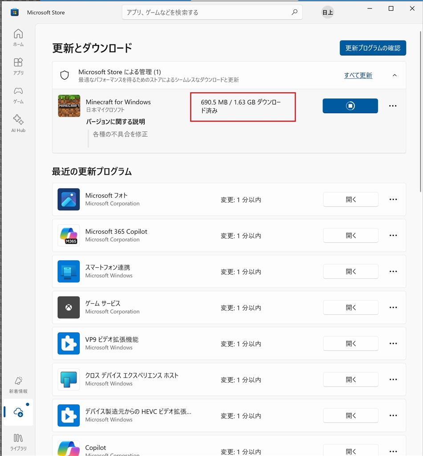Image resolution: width=423 pixels, height=456 pixels.
Task: Click the Minecraft for Windows app icon
Action: 69,106
